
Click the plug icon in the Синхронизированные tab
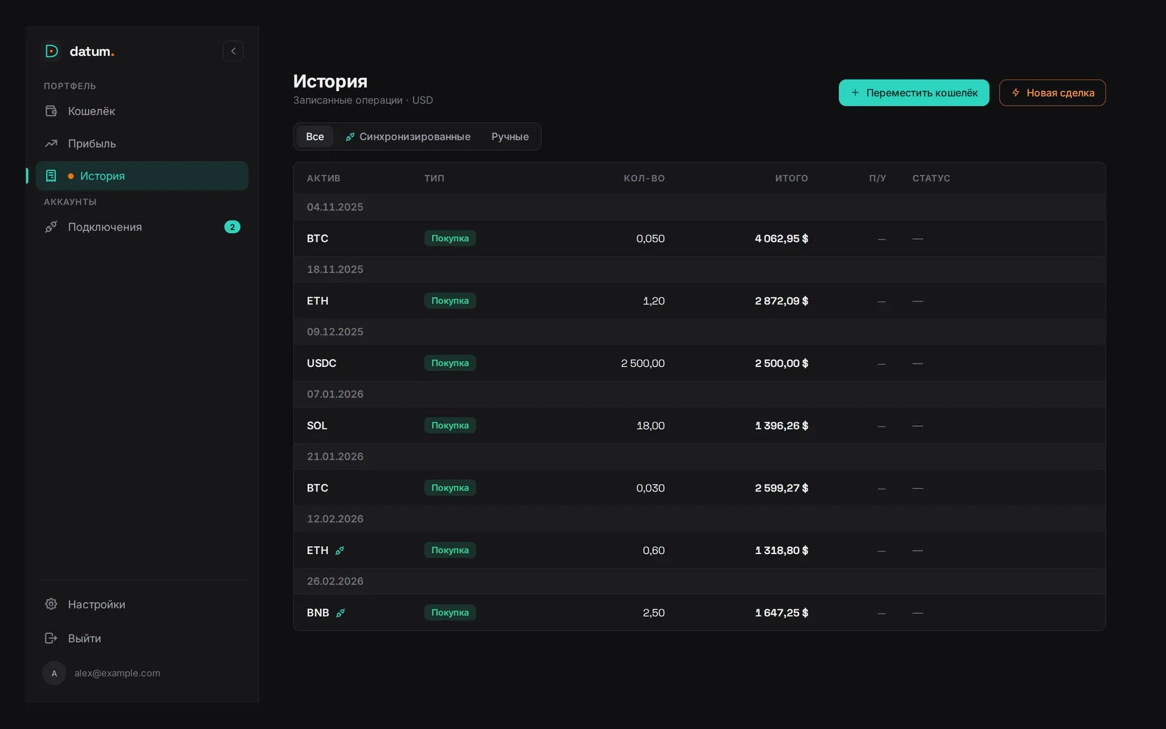[x=350, y=137]
